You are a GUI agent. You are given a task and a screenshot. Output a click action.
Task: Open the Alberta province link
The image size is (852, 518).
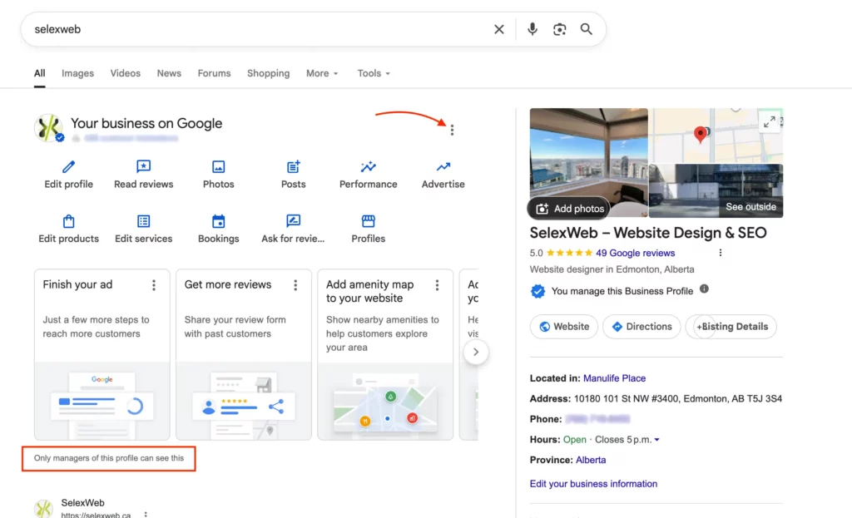(591, 460)
